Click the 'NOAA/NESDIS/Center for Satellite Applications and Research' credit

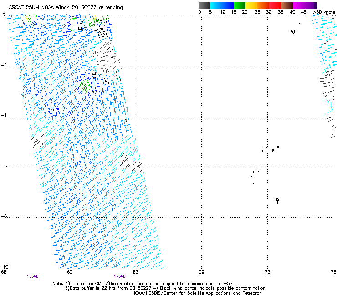pos(197,293)
